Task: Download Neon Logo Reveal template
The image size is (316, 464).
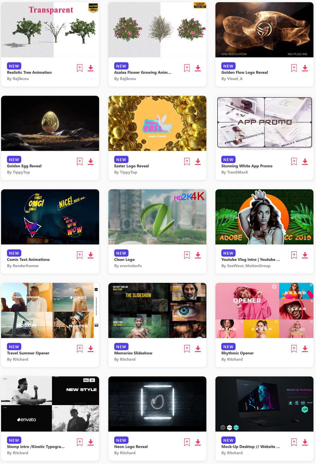Action: (198, 442)
